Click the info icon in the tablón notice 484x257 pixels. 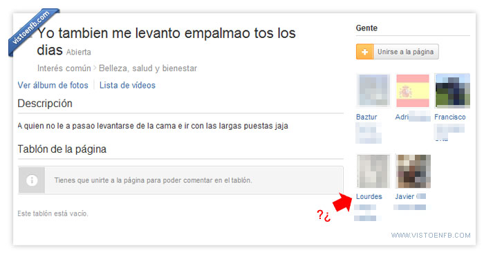32,180
